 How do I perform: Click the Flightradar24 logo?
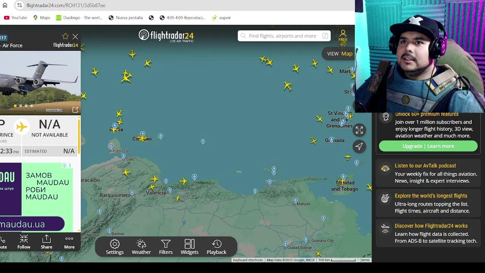166,36
